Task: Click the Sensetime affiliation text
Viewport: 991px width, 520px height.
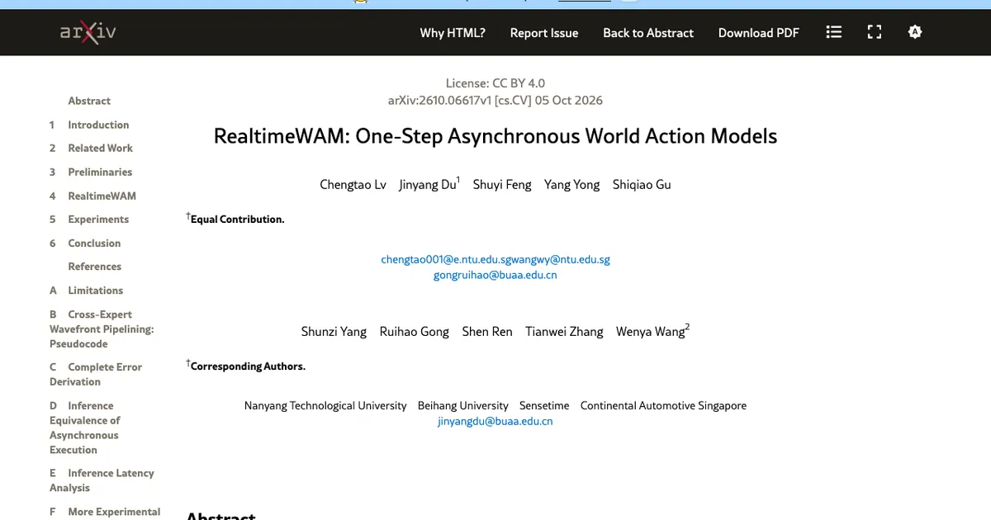Action: [544, 405]
